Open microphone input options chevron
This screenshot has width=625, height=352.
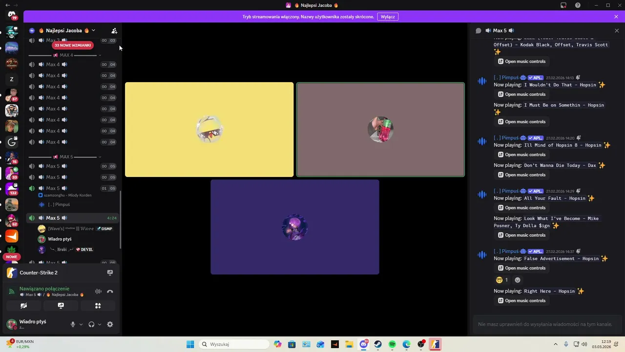[81, 324]
